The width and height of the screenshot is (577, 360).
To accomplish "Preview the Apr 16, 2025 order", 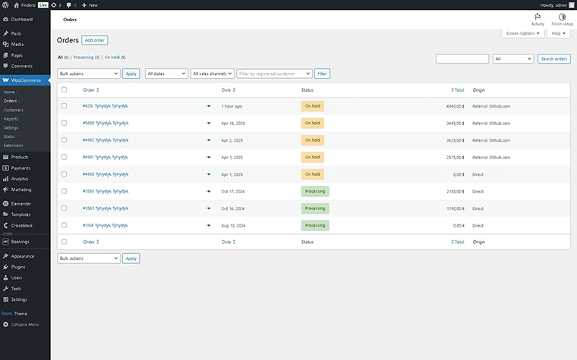I will coord(209,123).
